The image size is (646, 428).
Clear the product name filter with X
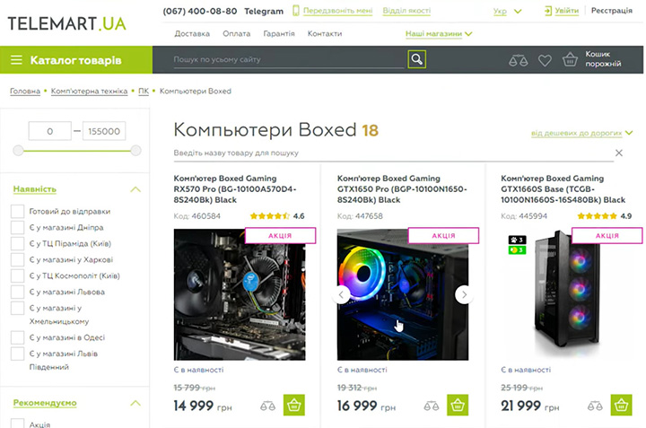619,153
